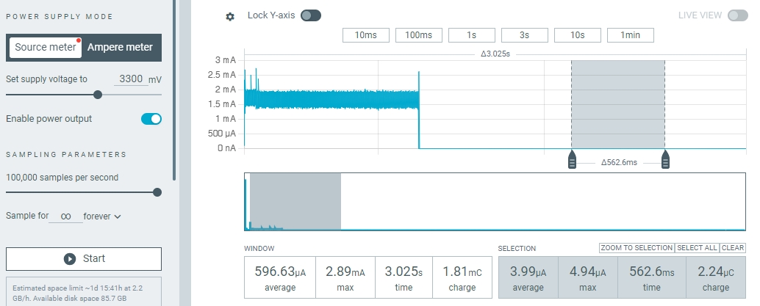Image resolution: width=760 pixels, height=306 pixels.
Task: Grab the right selection cursor handle
Action: [665, 159]
